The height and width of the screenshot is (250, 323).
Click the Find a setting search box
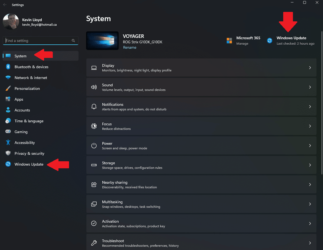click(41, 41)
